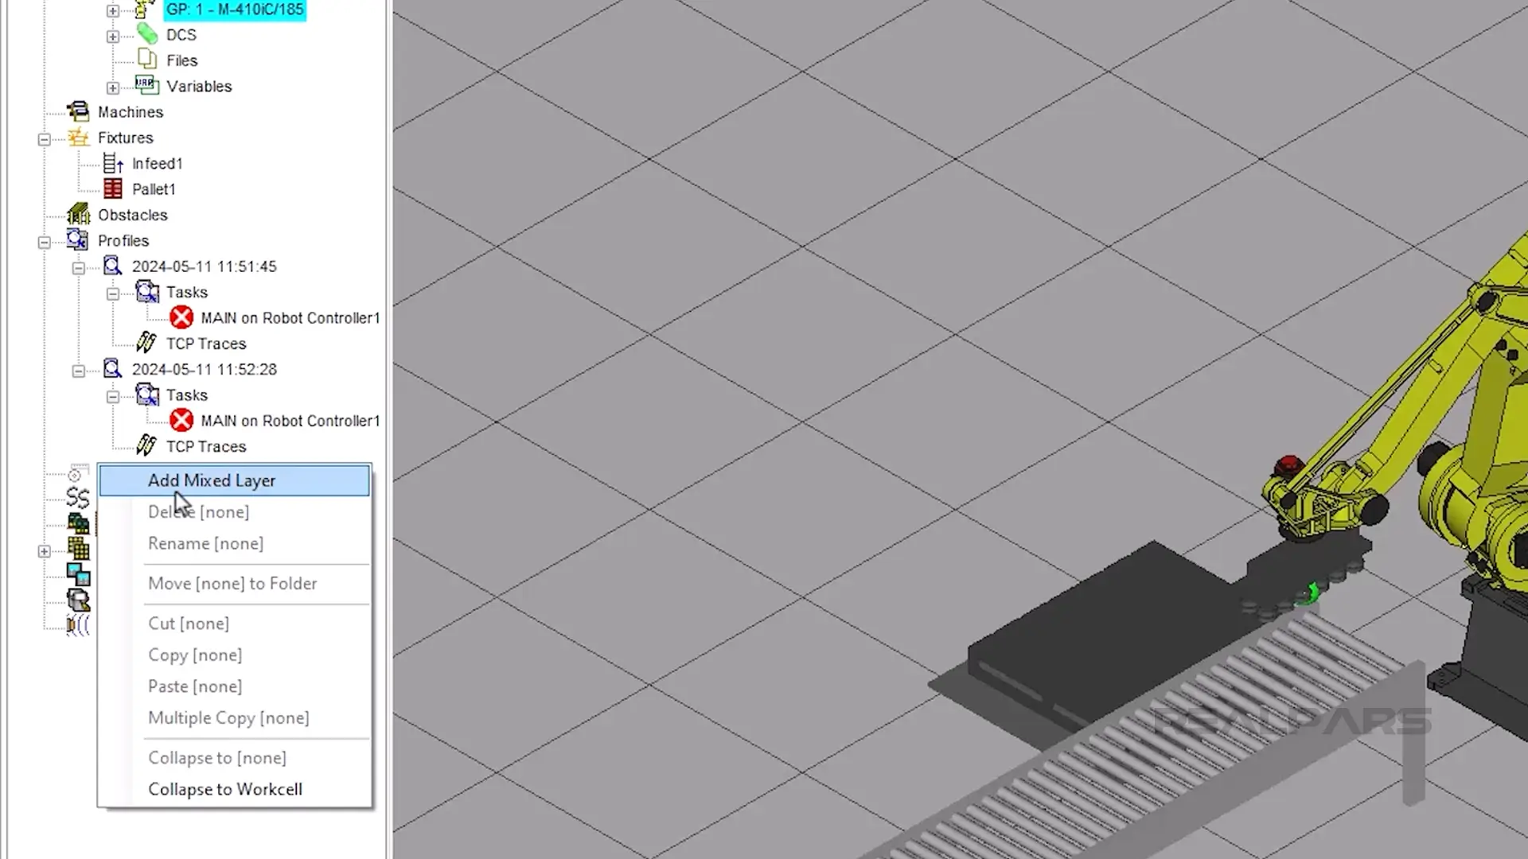Click the Machines icon in the tree
Viewport: 1528px width, 859px height.
click(79, 112)
